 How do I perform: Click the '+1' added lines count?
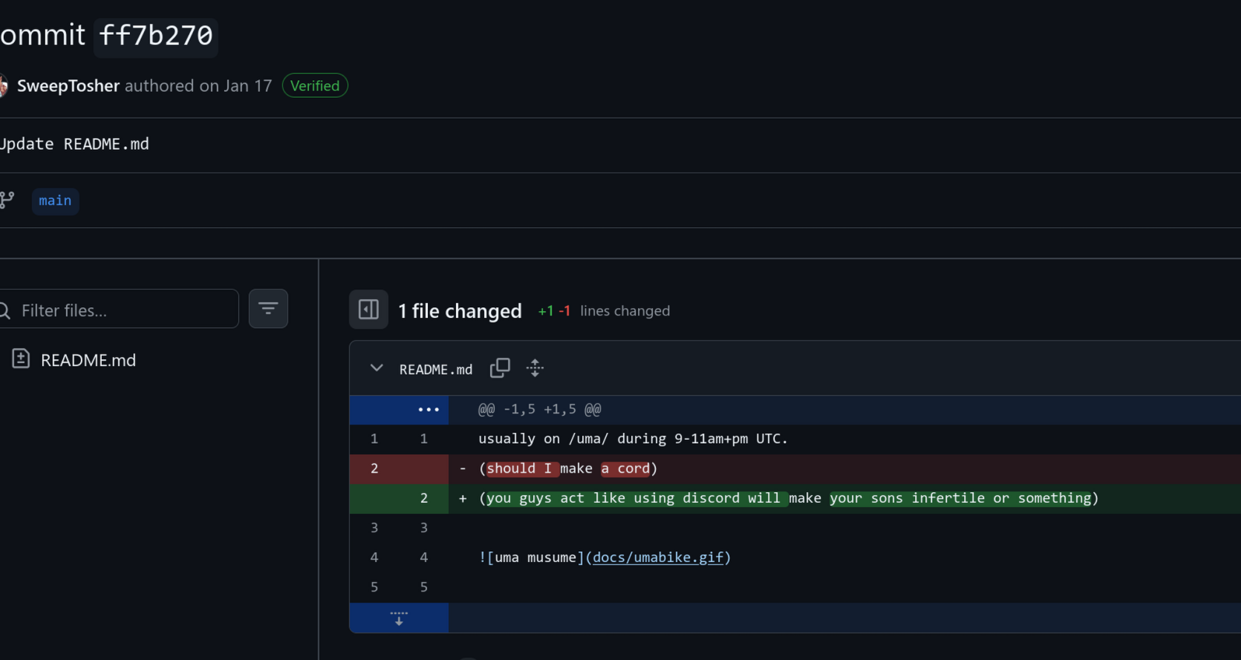[x=546, y=311]
